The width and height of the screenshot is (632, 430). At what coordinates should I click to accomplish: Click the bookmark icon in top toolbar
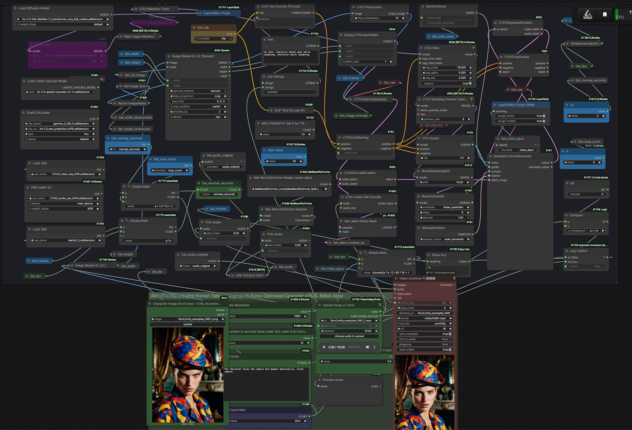coord(605,14)
